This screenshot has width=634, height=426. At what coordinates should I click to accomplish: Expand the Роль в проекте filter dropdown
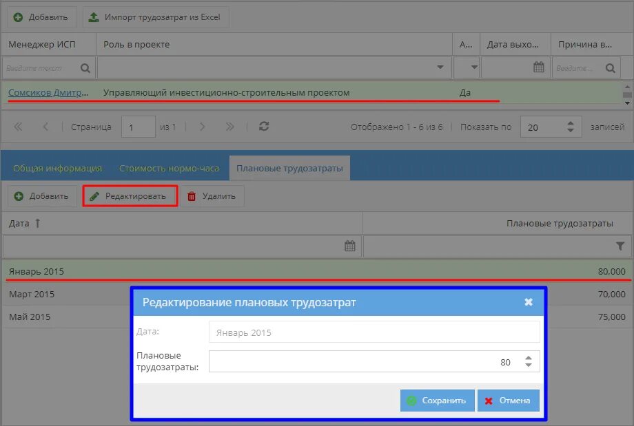pos(440,67)
